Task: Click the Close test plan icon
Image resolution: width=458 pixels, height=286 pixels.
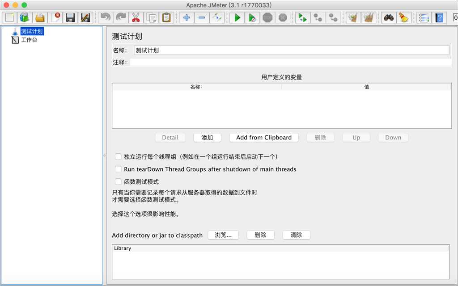Action: [55, 17]
